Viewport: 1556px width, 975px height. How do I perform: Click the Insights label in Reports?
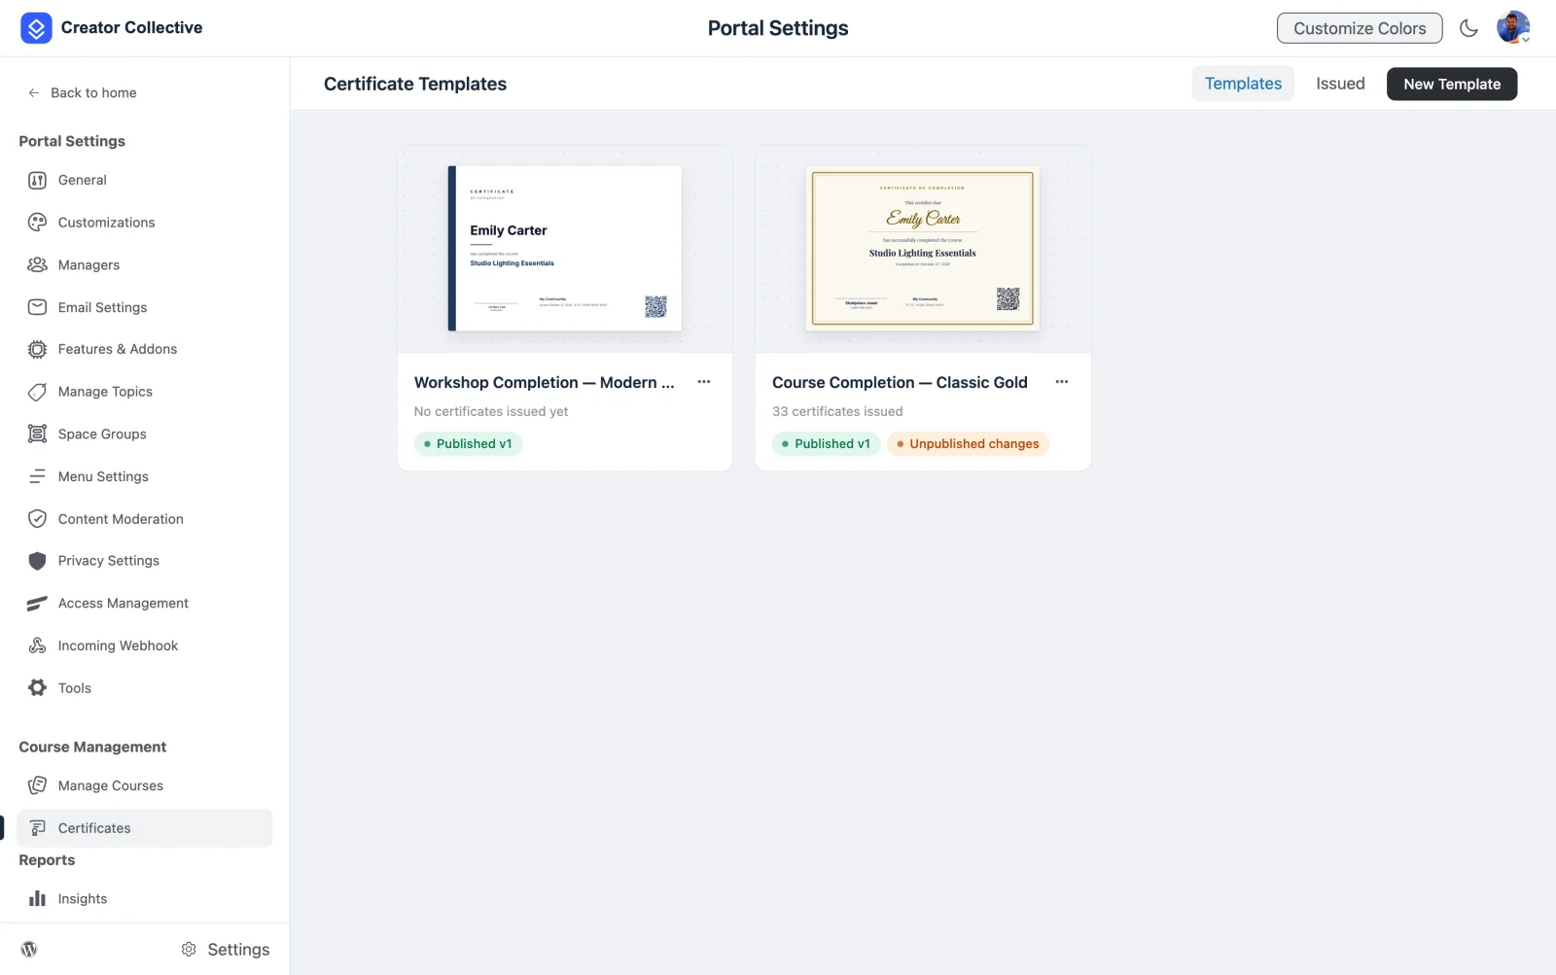click(x=83, y=899)
